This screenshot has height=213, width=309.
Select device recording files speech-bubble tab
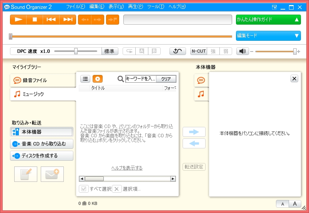pyautogui.click(x=201, y=80)
